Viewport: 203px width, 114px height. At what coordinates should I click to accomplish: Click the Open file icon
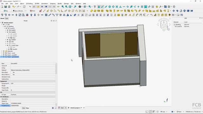coord(6,7)
